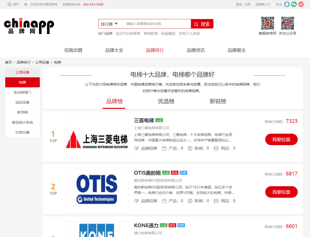
Task: Open the Weibo follow icon
Action: tap(301, 4)
